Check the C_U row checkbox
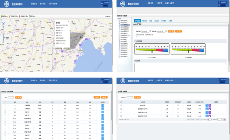The height and width of the screenshot is (140, 230). pos(5,109)
